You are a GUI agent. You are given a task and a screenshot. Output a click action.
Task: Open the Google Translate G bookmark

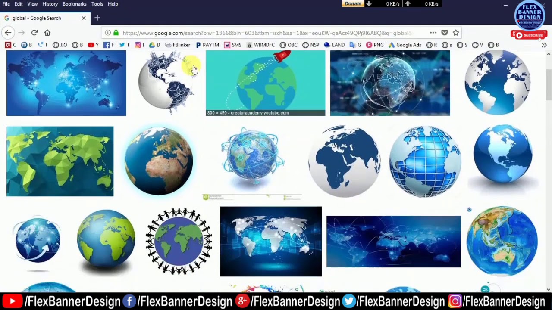(355, 45)
